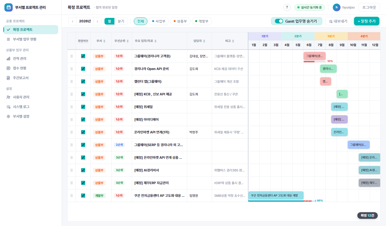The height and width of the screenshot is (226, 386).
Task: Toggle Gantt 업무명 숨기기 switch
Action: tap(279, 21)
